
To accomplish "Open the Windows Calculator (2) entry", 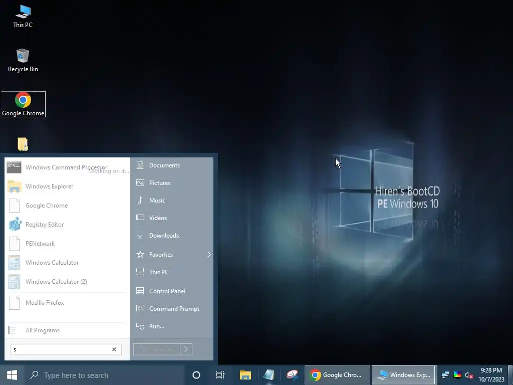I will coord(67,282).
